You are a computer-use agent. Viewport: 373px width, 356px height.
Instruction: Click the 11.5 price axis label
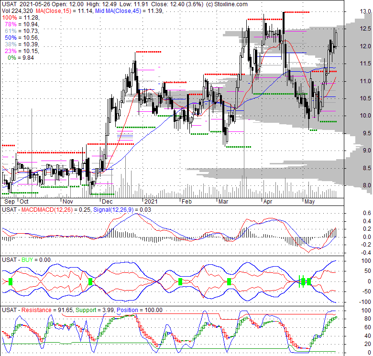[366, 64]
